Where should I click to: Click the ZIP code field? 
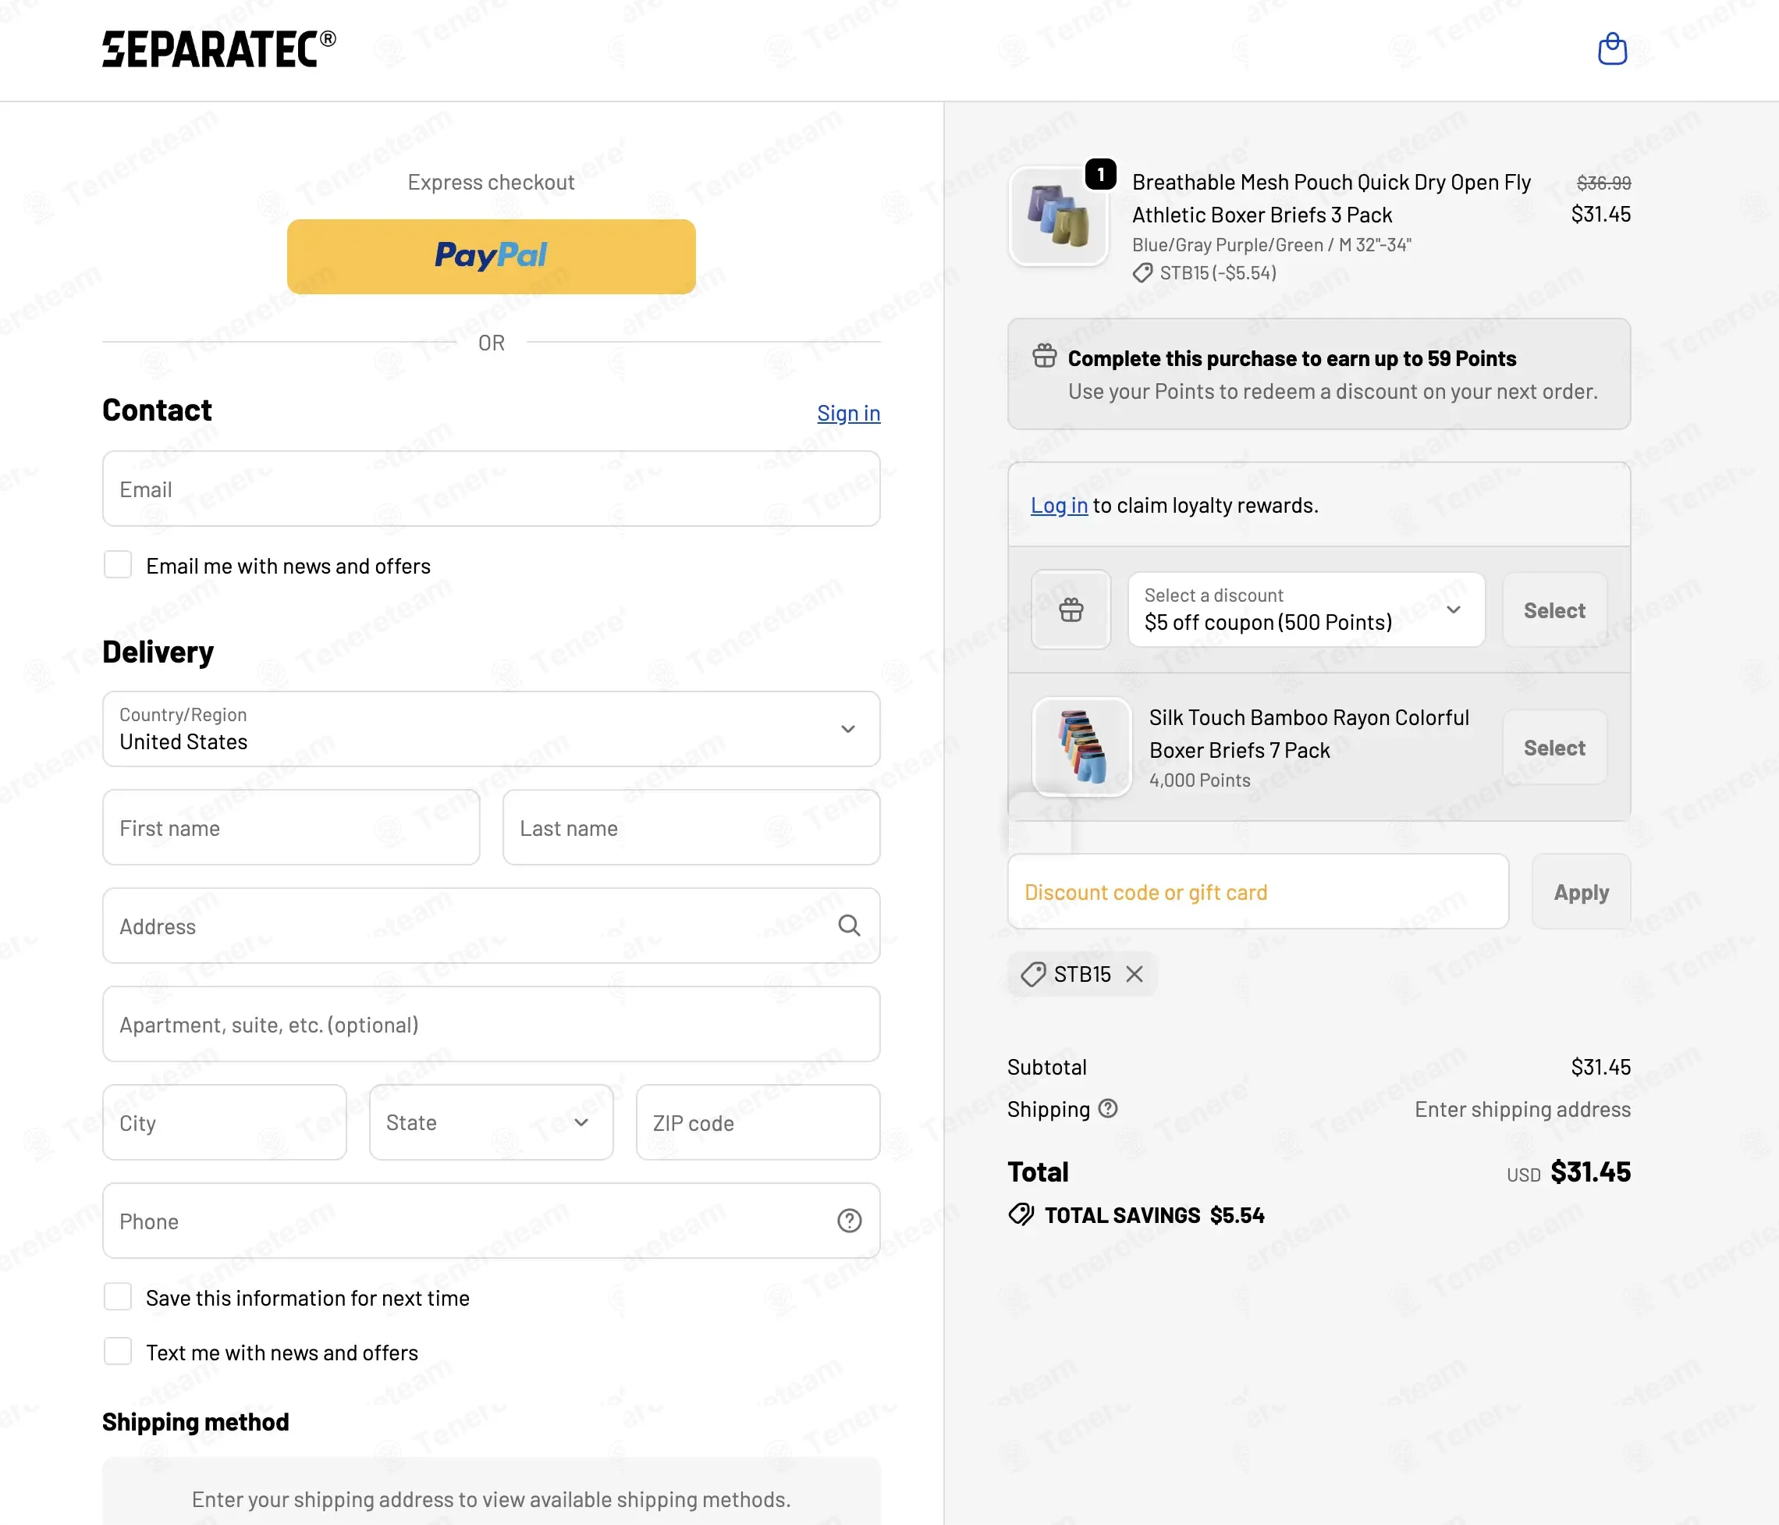click(x=758, y=1122)
